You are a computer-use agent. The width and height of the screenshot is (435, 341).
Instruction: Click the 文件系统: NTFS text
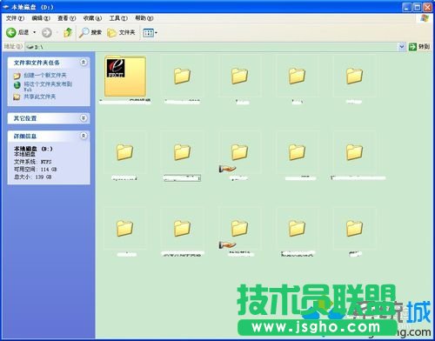33,162
